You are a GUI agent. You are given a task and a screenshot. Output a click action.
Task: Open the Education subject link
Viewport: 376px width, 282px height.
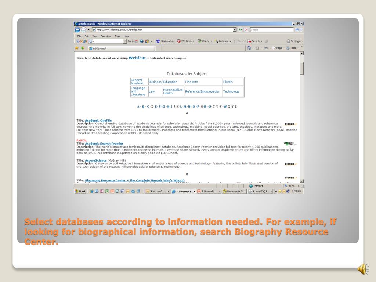(170, 82)
